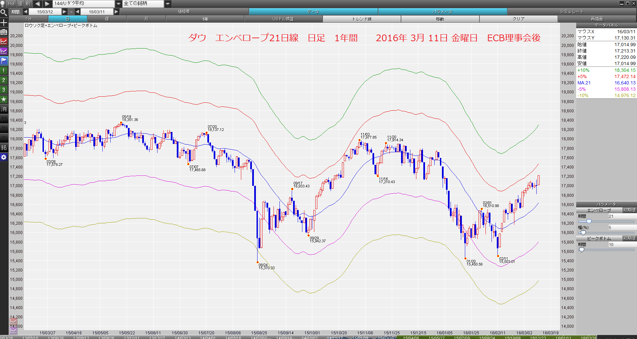Click the 移動 move button
This screenshot has width=637, height=339.
[x=440, y=19]
